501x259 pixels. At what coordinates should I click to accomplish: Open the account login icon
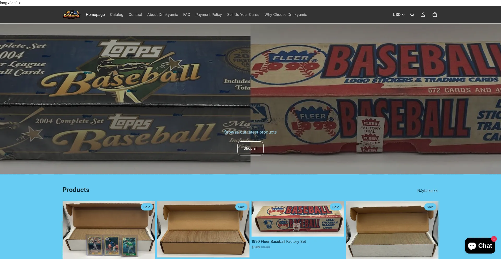pyautogui.click(x=423, y=15)
